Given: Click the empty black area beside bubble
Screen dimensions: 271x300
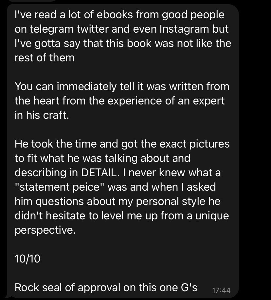Looking at the screenshot, I should [255, 149].
